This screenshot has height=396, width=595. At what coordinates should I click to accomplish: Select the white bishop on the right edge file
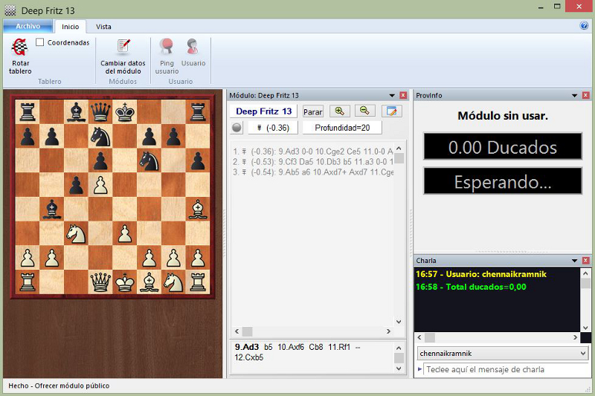tap(198, 210)
